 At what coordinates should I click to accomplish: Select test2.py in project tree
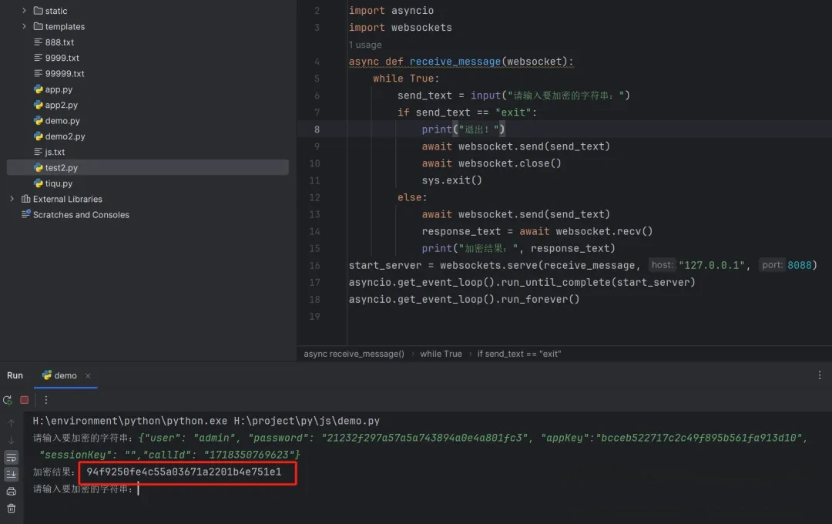pos(147,167)
